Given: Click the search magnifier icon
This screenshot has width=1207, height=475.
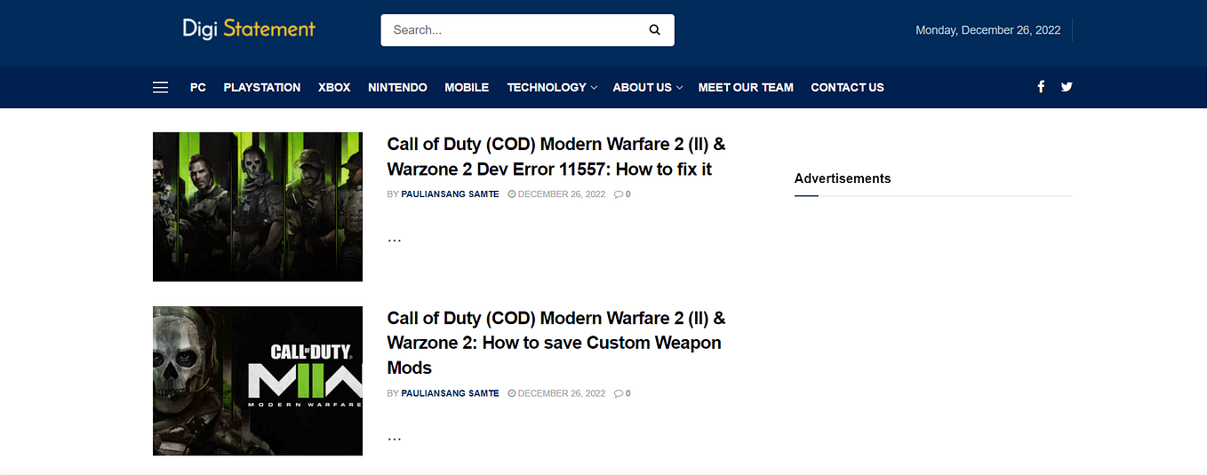Looking at the screenshot, I should [655, 30].
